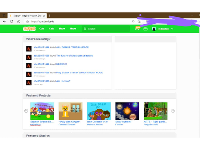The image size is (200, 150).
Task: Open The future of character selectors link
Action: (x=75, y=56)
